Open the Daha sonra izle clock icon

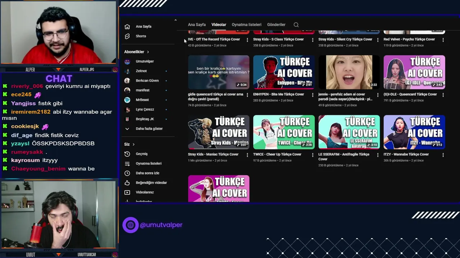[x=127, y=173]
